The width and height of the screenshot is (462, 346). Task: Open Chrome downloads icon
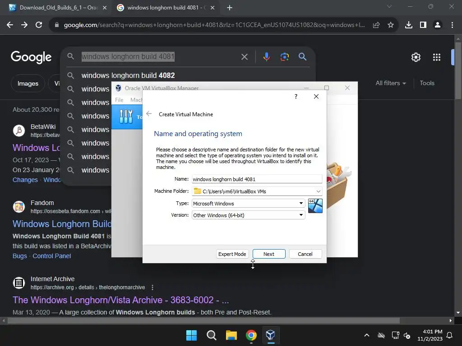[409, 25]
